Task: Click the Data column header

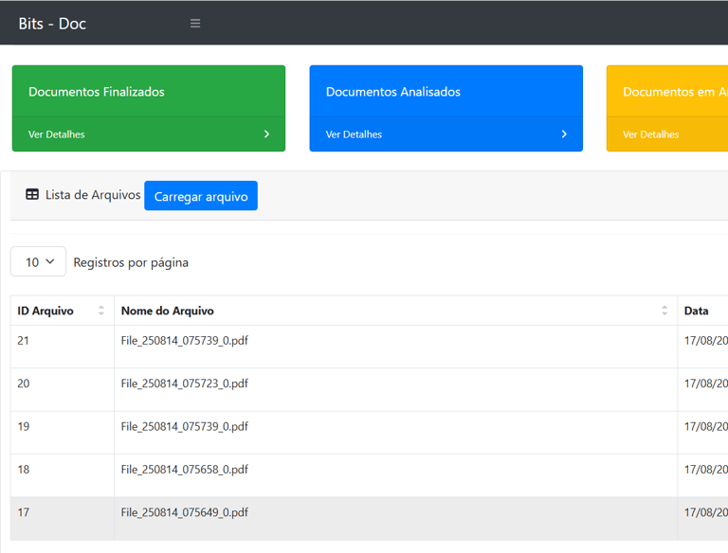Action: click(x=697, y=311)
